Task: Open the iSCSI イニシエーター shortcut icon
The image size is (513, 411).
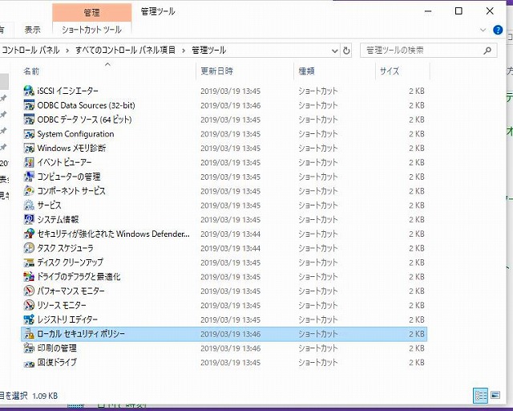Action: coord(29,91)
